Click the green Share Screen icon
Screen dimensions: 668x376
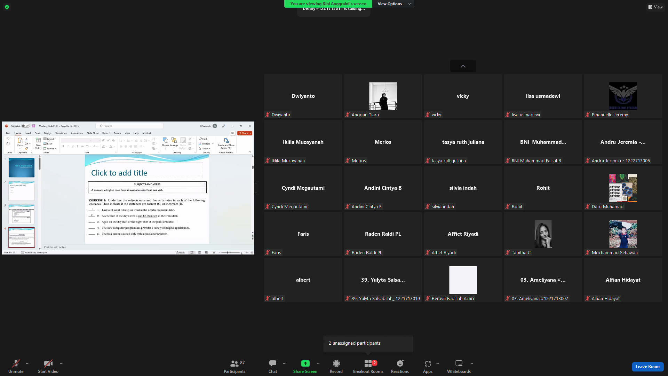305,363
